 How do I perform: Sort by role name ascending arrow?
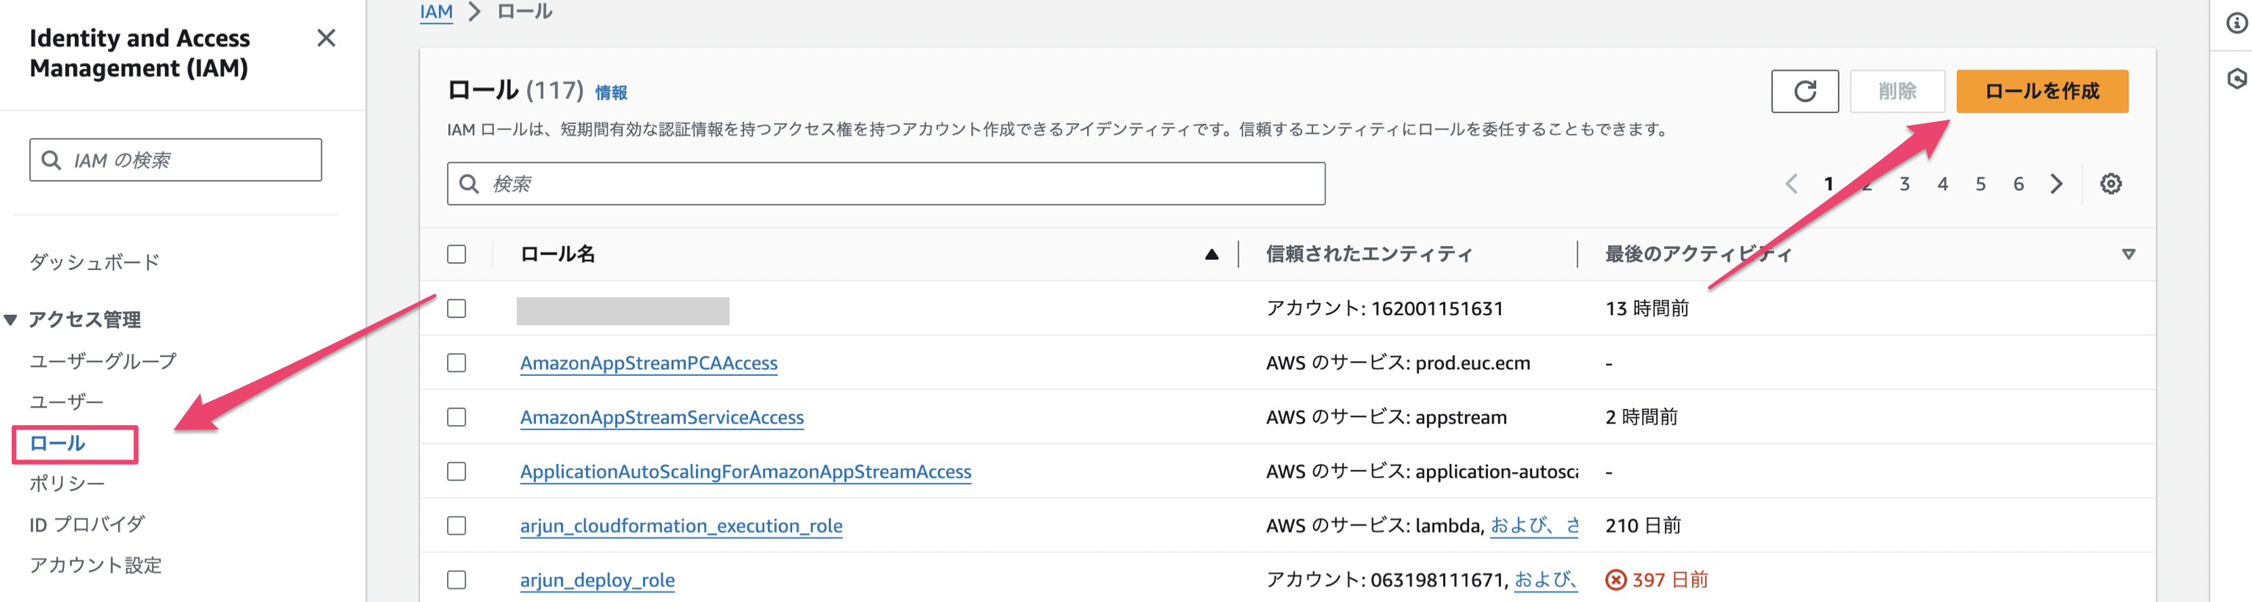pyautogui.click(x=1211, y=254)
